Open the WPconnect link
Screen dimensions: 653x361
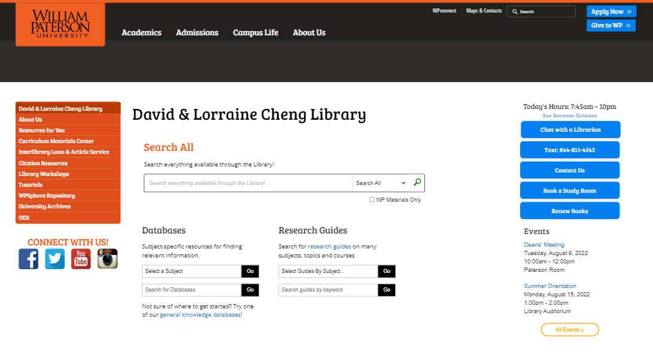point(444,11)
